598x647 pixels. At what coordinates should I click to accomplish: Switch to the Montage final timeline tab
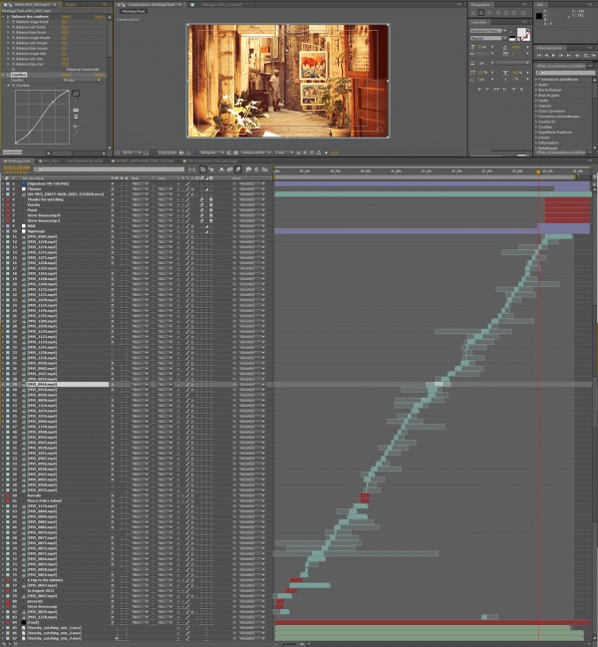pyautogui.click(x=19, y=161)
